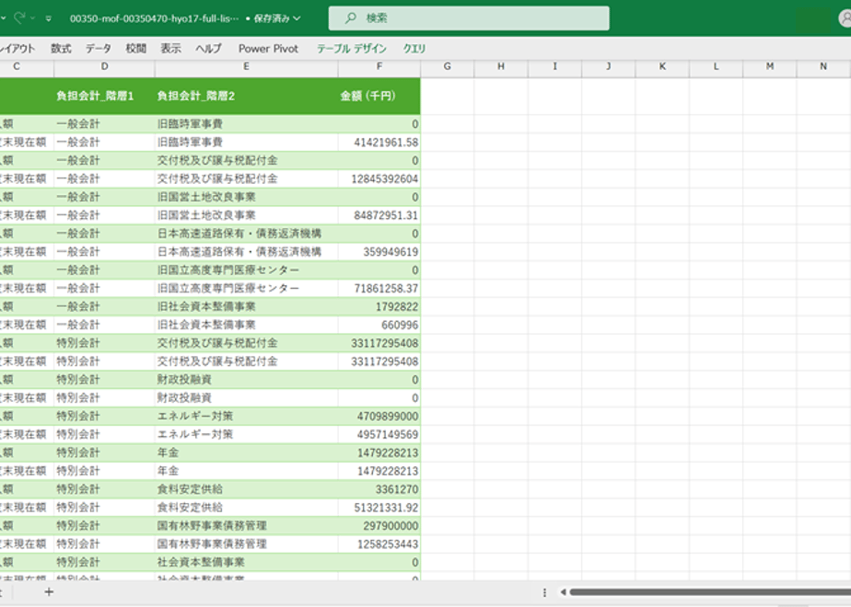
Task: Select cell with value 1792822
Action: tap(379, 307)
